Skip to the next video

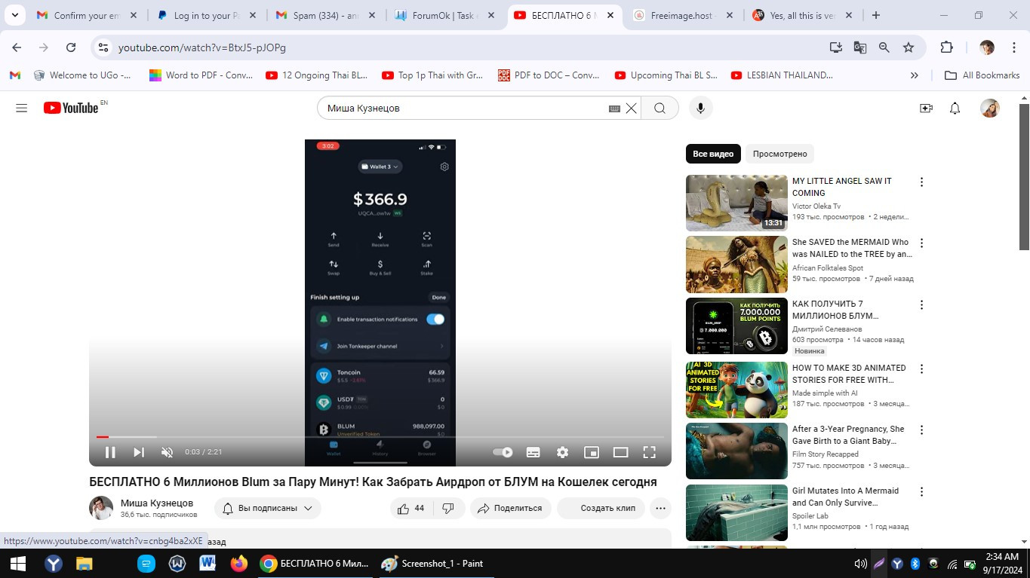pos(139,452)
